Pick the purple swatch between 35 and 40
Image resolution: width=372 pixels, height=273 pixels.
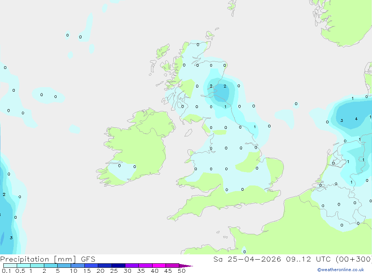(145, 266)
